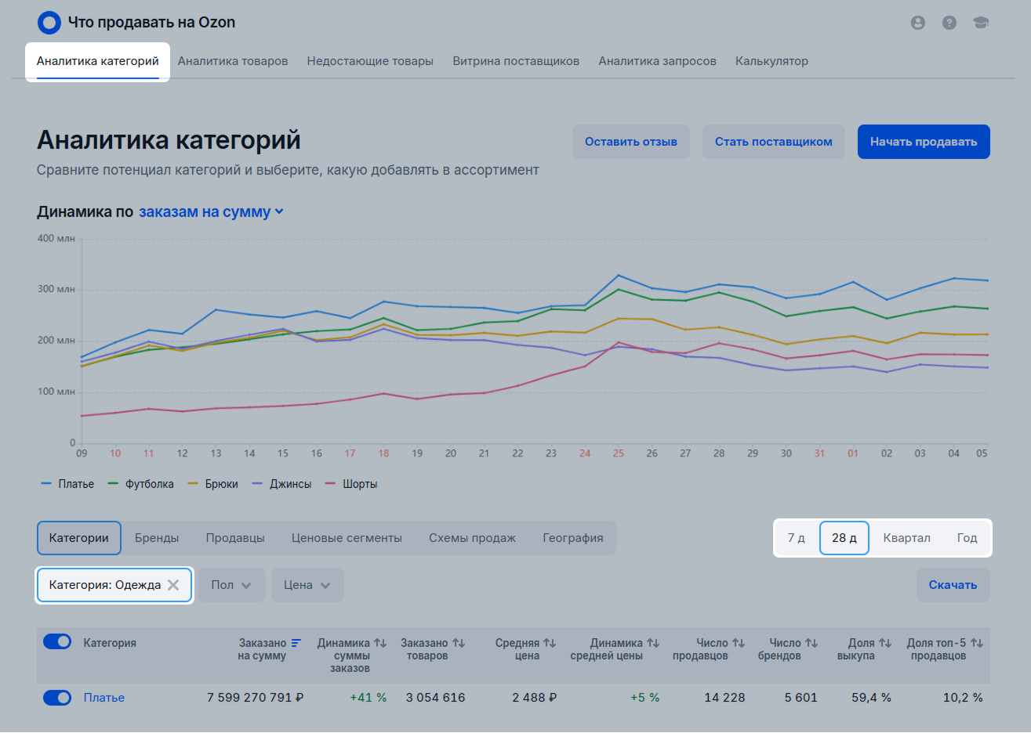Click the 10,2 % top-5 sellers share
Viewport: 1031px width, 733px height.
tap(963, 698)
